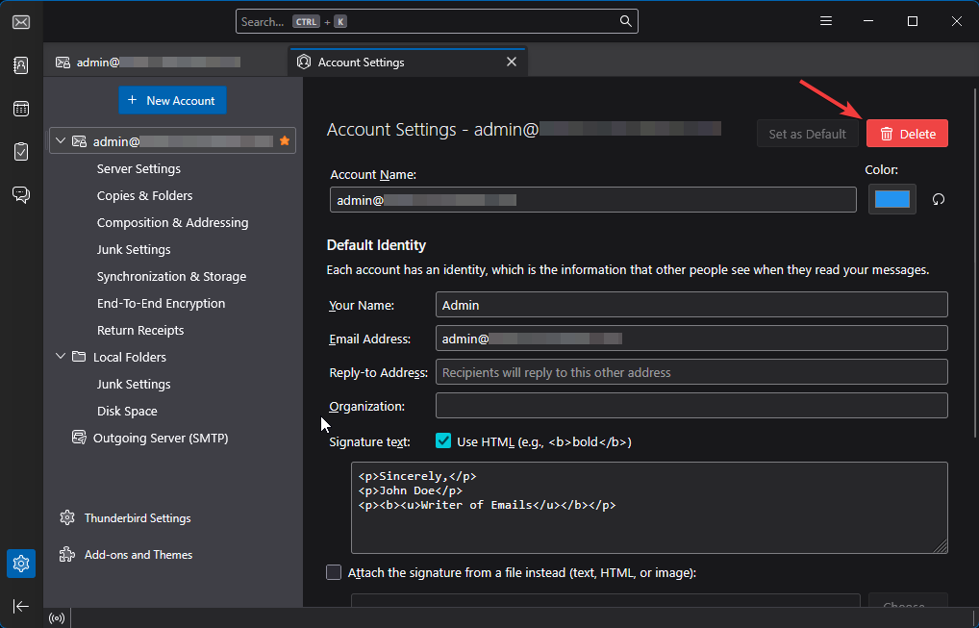Image resolution: width=979 pixels, height=628 pixels.
Task: Open Return Receipts settings
Action: tap(140, 330)
